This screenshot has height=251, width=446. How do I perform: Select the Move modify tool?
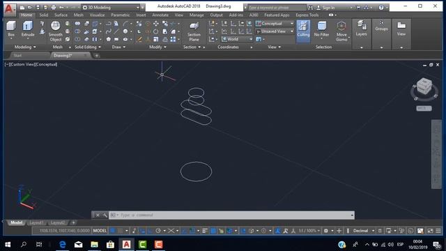(x=156, y=24)
